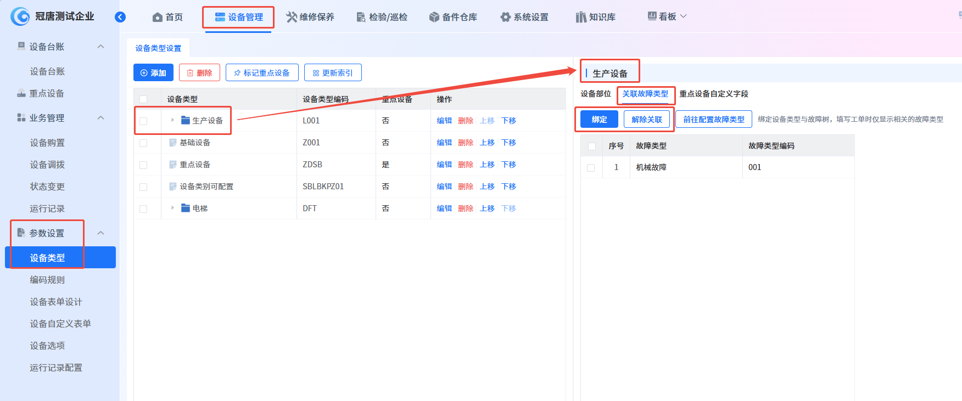Click the 备件仓库 box icon

tap(434, 17)
